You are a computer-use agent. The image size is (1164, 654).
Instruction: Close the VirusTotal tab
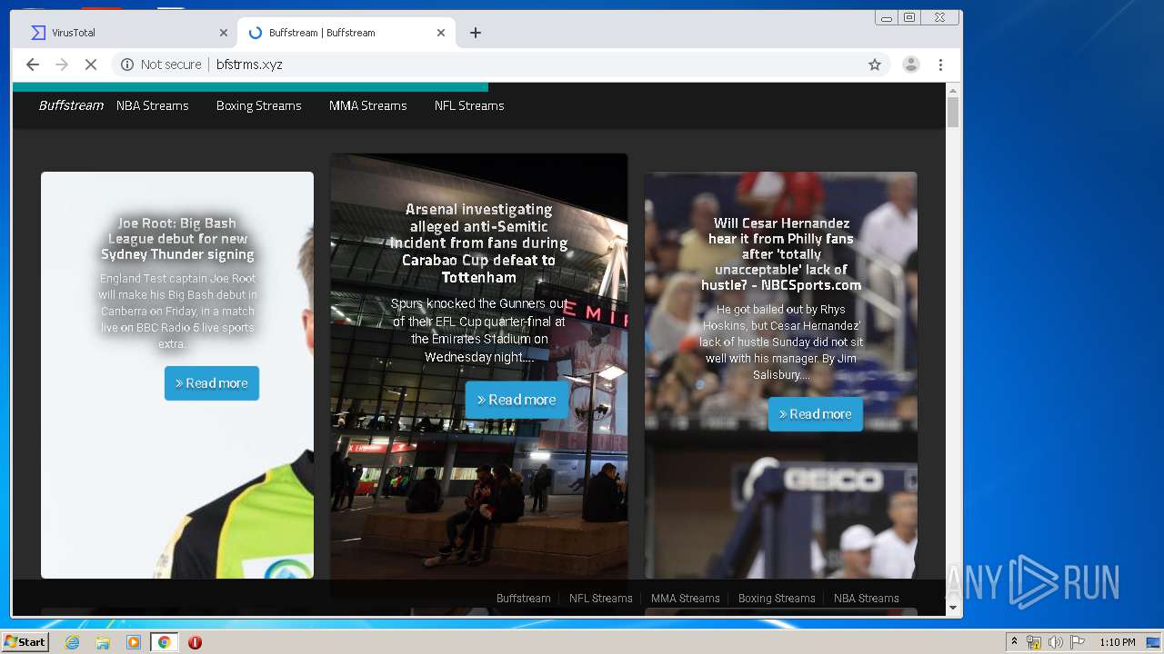(x=224, y=33)
